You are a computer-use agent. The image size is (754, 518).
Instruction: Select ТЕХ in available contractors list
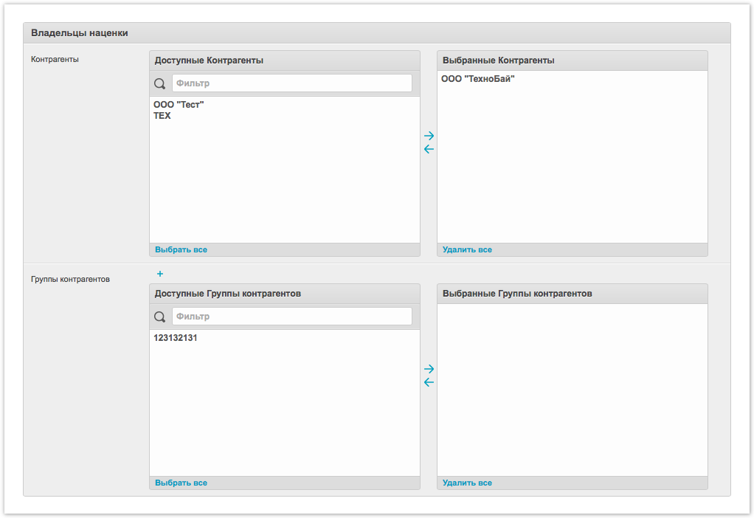click(162, 116)
